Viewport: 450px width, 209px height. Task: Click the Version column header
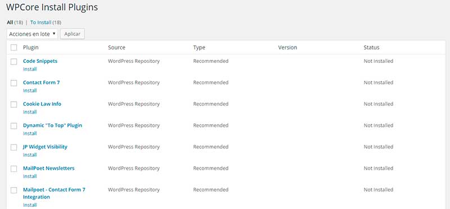tap(287, 48)
